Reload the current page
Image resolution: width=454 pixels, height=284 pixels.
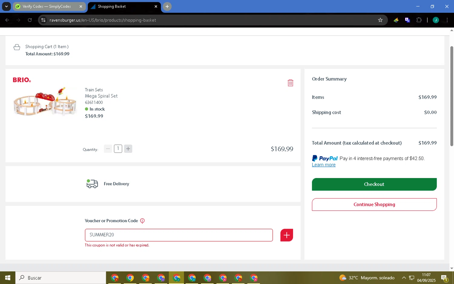[30, 20]
